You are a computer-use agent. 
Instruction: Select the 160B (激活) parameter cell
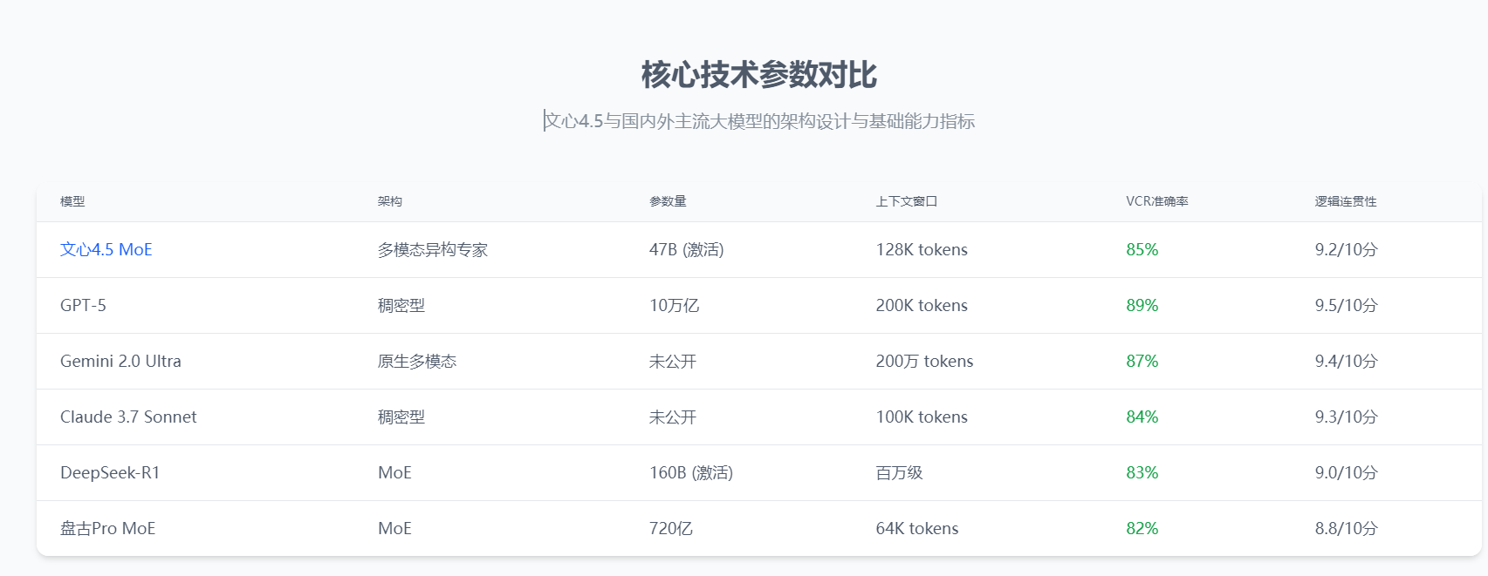(x=691, y=472)
